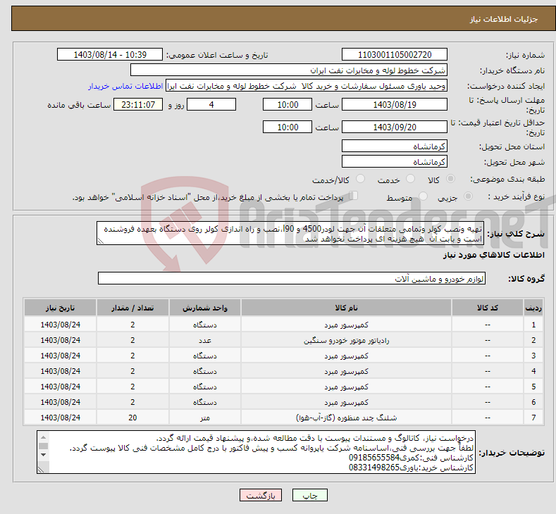Image resolution: width=556 pixels, height=514 pixels.
Task: Click the general need description text area
Action: click(290, 234)
